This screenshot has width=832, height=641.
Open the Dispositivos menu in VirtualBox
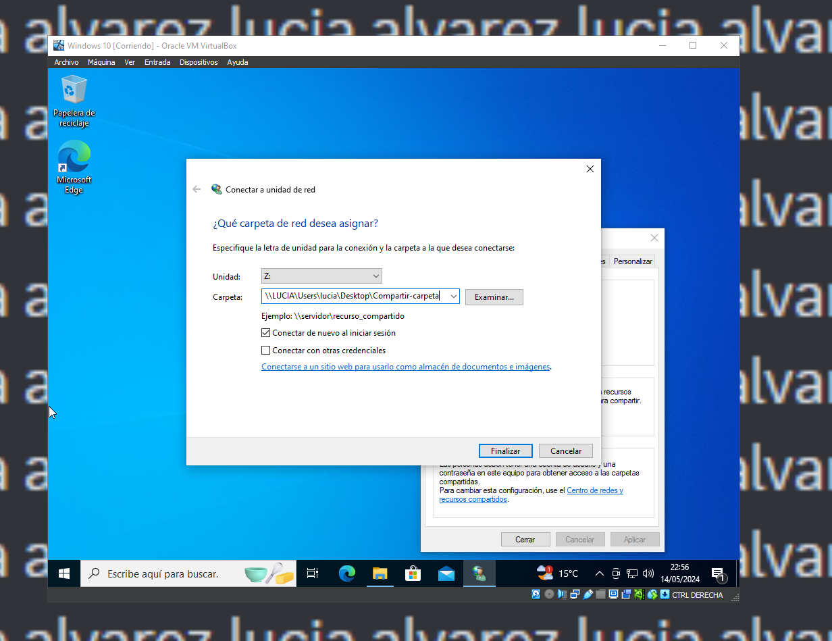(x=199, y=61)
